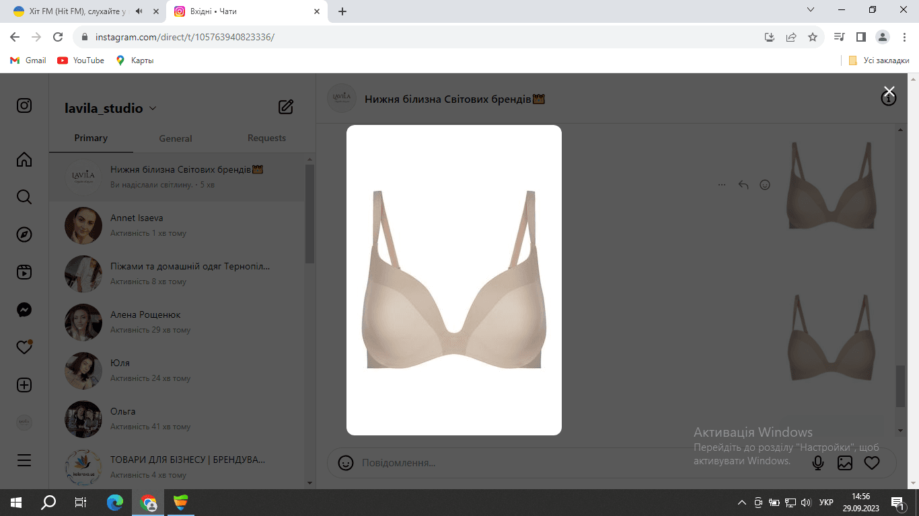Screen dimensions: 919x516
Task: Show hidden system tray icons
Action: (x=742, y=503)
